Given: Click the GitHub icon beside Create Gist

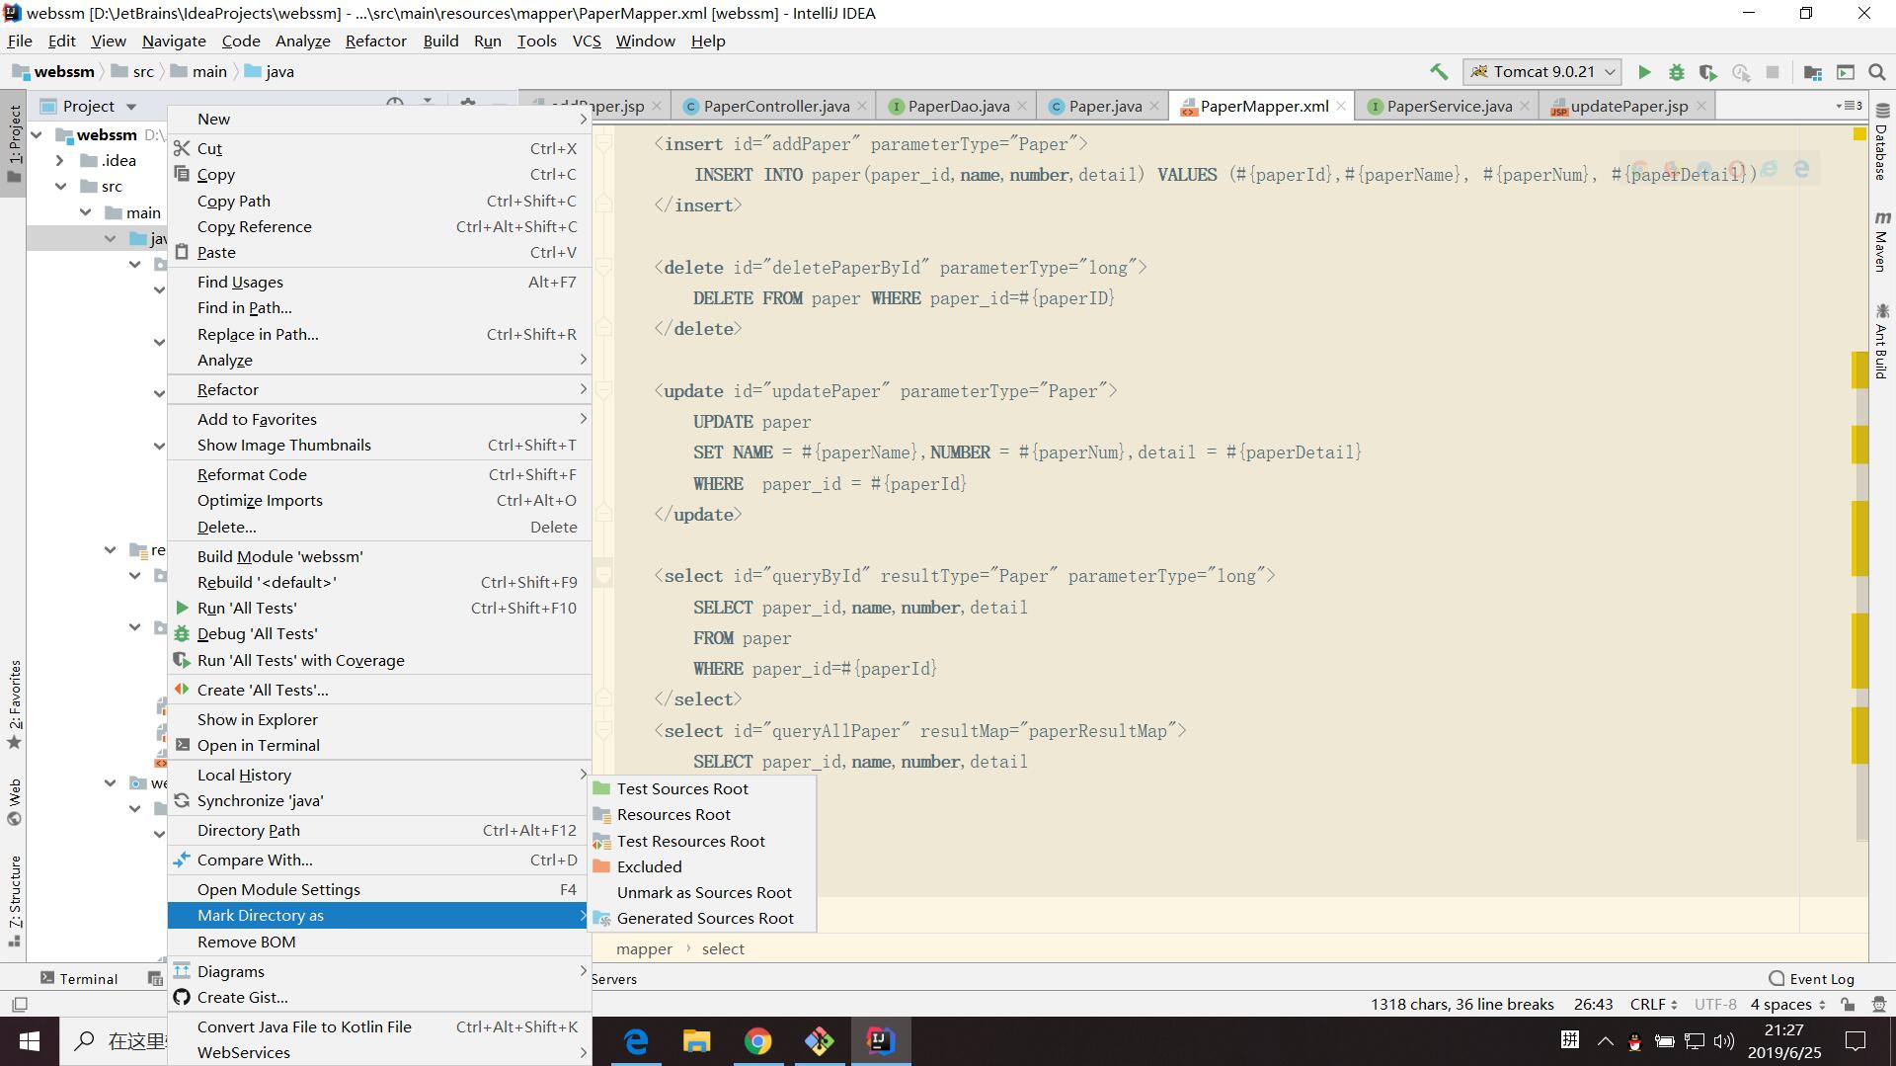Looking at the screenshot, I should click(x=182, y=997).
